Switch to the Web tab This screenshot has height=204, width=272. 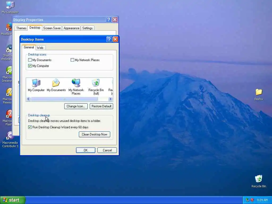tap(40, 48)
